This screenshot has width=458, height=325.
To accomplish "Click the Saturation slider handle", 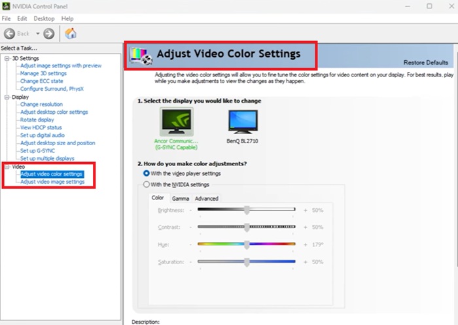I will 247,262.
